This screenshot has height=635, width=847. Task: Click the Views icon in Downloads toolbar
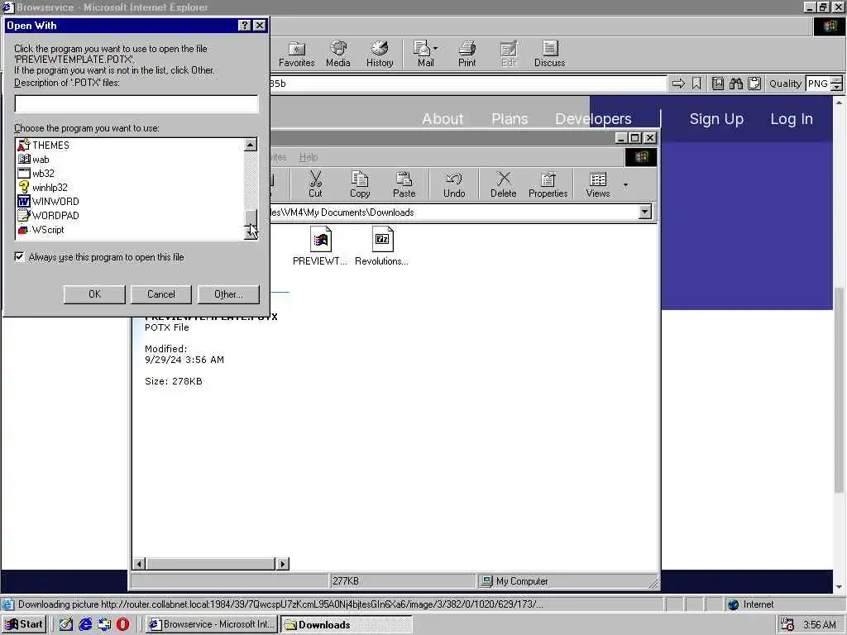pyautogui.click(x=598, y=184)
